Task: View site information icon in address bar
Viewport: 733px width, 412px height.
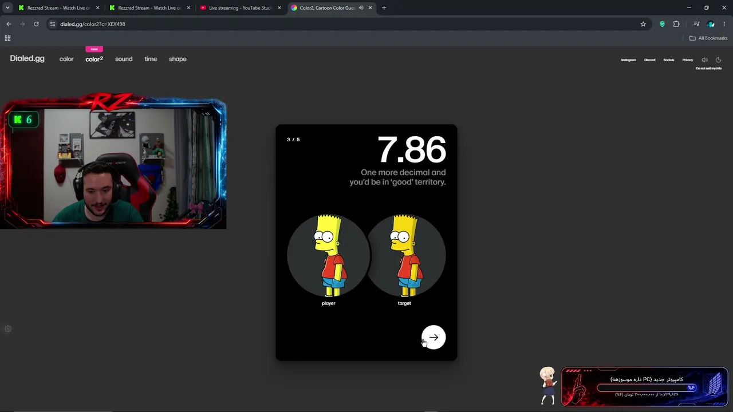Action: pyautogui.click(x=53, y=24)
